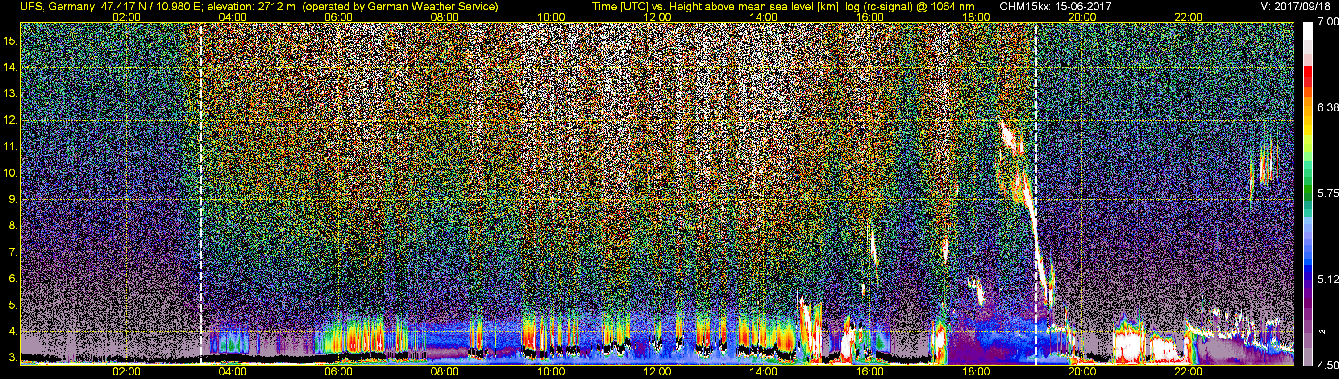The width and height of the screenshot is (1339, 379).
Task: Click the 10:00 label on the top time axis
Action: coord(551,17)
